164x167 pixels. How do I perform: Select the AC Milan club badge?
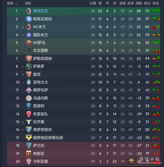point(29,27)
